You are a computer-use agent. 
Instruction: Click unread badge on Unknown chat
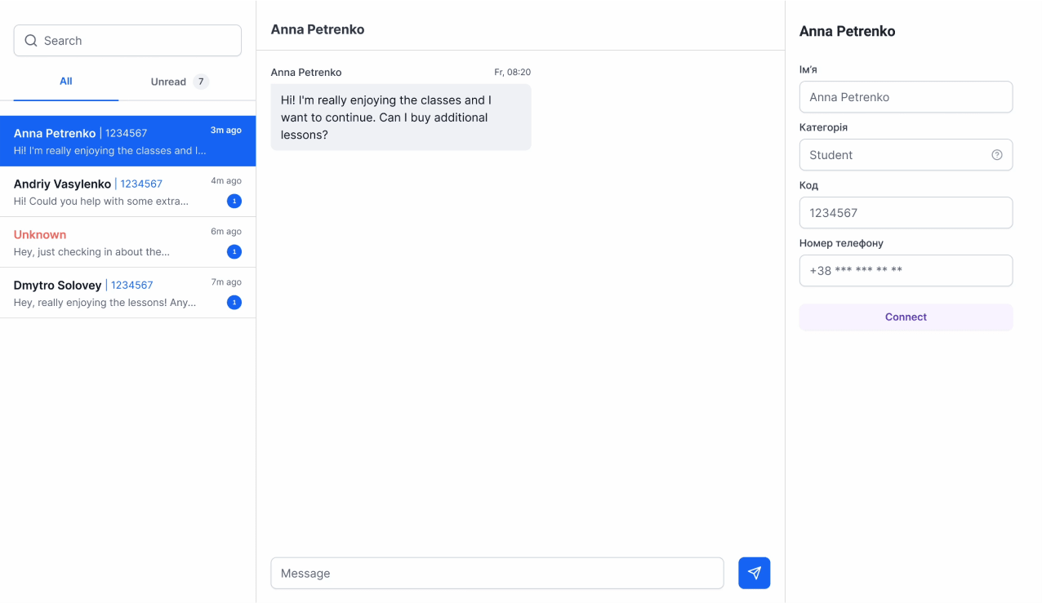[x=234, y=252]
